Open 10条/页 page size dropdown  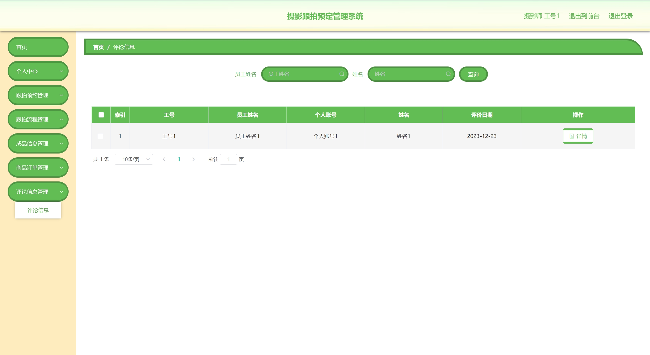[x=134, y=159]
